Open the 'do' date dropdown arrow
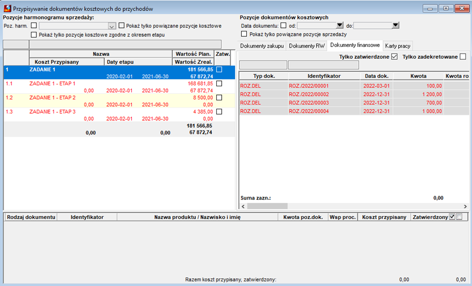This screenshot has width=472, height=286. tap(396, 25)
